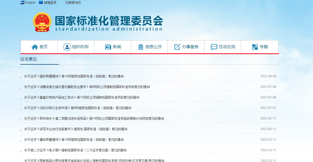Click the date 2022-03-17
313x162 pixels.
(x=268, y=139)
